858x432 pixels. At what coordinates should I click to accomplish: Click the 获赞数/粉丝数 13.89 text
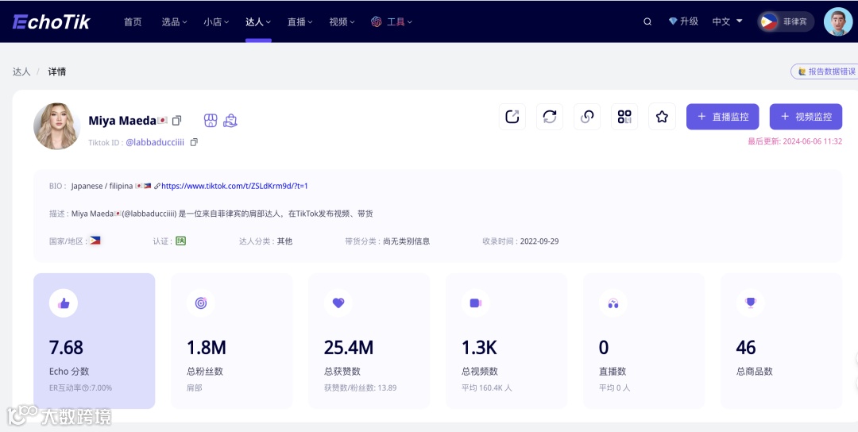pos(360,388)
